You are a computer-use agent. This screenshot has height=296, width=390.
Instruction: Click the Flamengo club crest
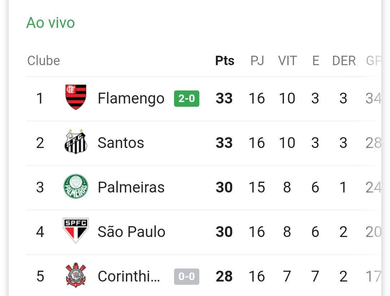tap(76, 97)
